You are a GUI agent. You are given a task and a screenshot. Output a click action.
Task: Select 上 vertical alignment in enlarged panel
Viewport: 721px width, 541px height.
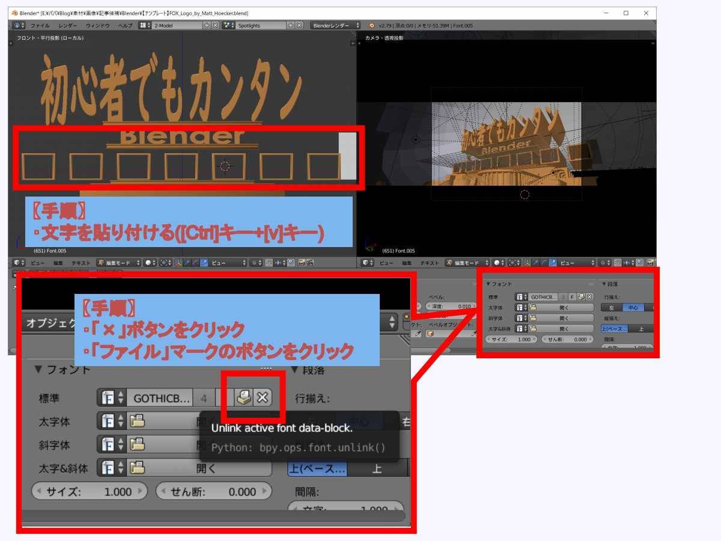[x=377, y=468]
